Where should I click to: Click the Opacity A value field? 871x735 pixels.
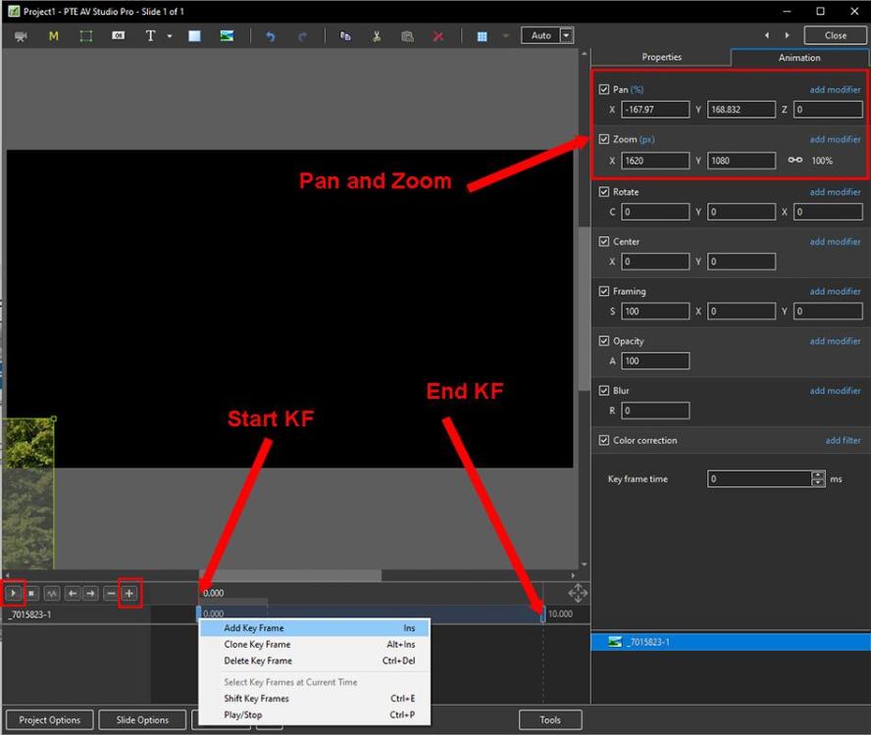[x=655, y=361]
